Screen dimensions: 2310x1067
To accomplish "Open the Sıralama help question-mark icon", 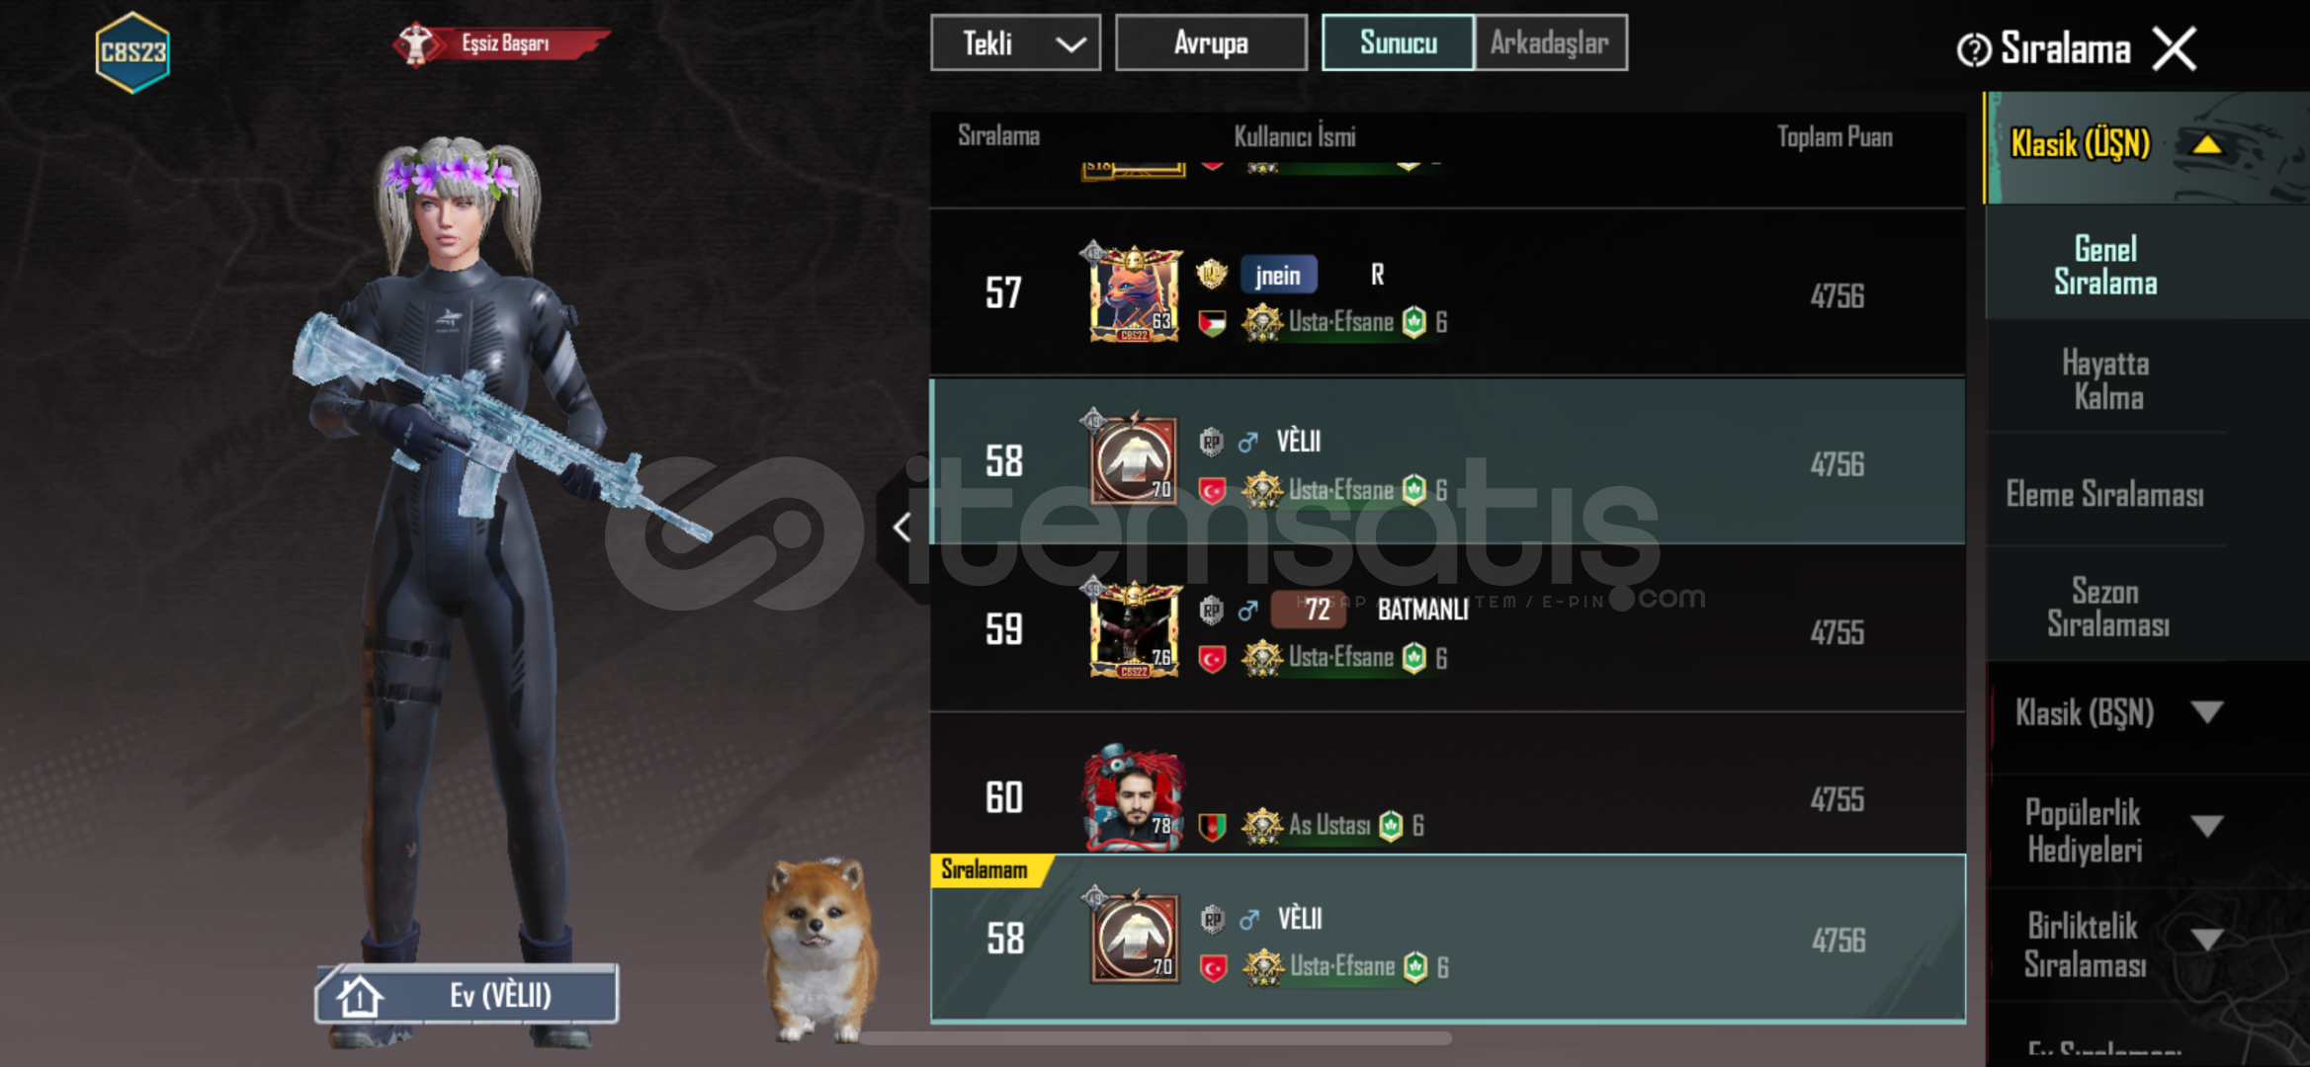I will point(1974,49).
